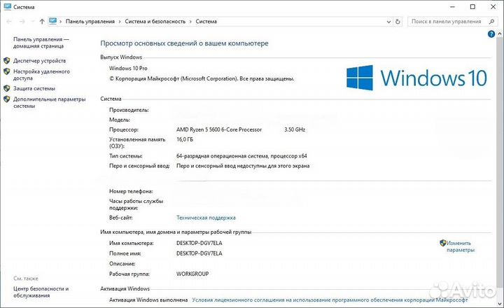Click the system icon in the title bar
This screenshot has height=308, width=504.
click(x=6, y=6)
